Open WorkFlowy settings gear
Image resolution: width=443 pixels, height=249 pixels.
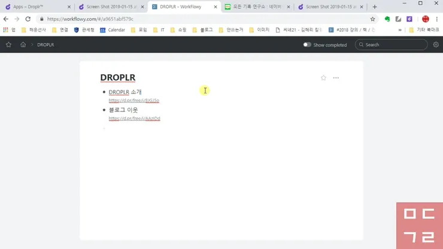pyautogui.click(x=436, y=45)
